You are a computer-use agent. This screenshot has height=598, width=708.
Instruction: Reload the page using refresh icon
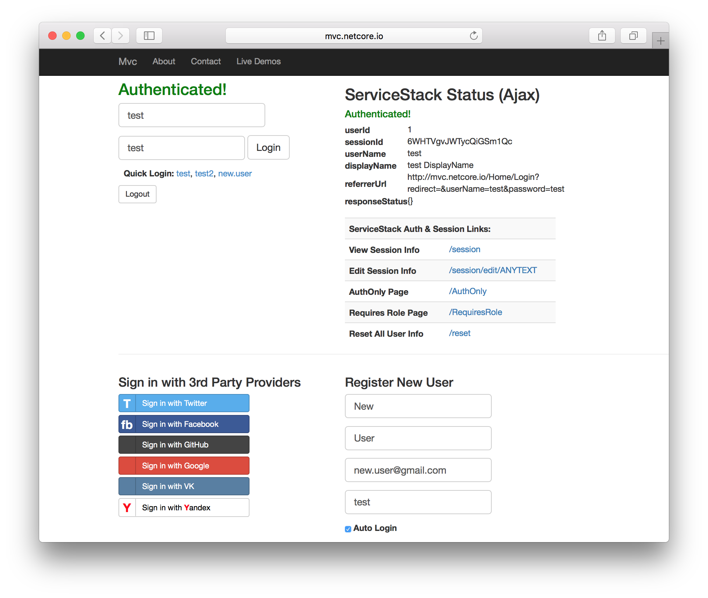pos(474,36)
